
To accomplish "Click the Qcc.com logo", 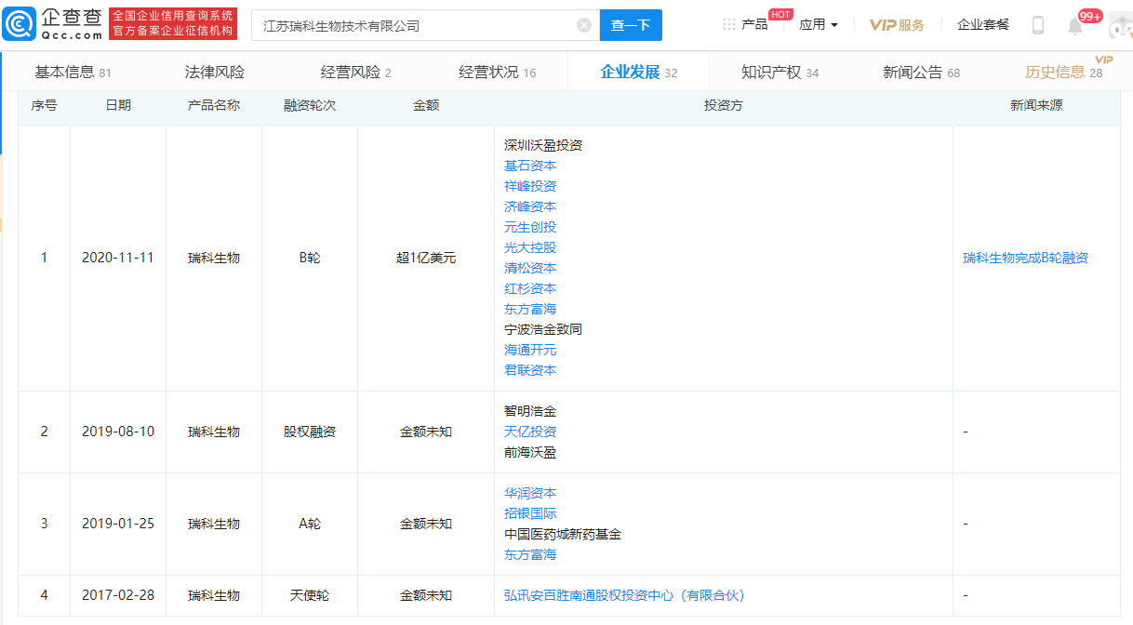I will (53, 24).
